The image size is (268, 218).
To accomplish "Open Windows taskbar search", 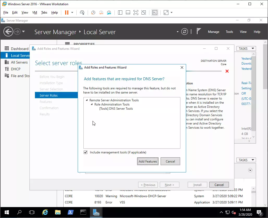I will [19, 212].
